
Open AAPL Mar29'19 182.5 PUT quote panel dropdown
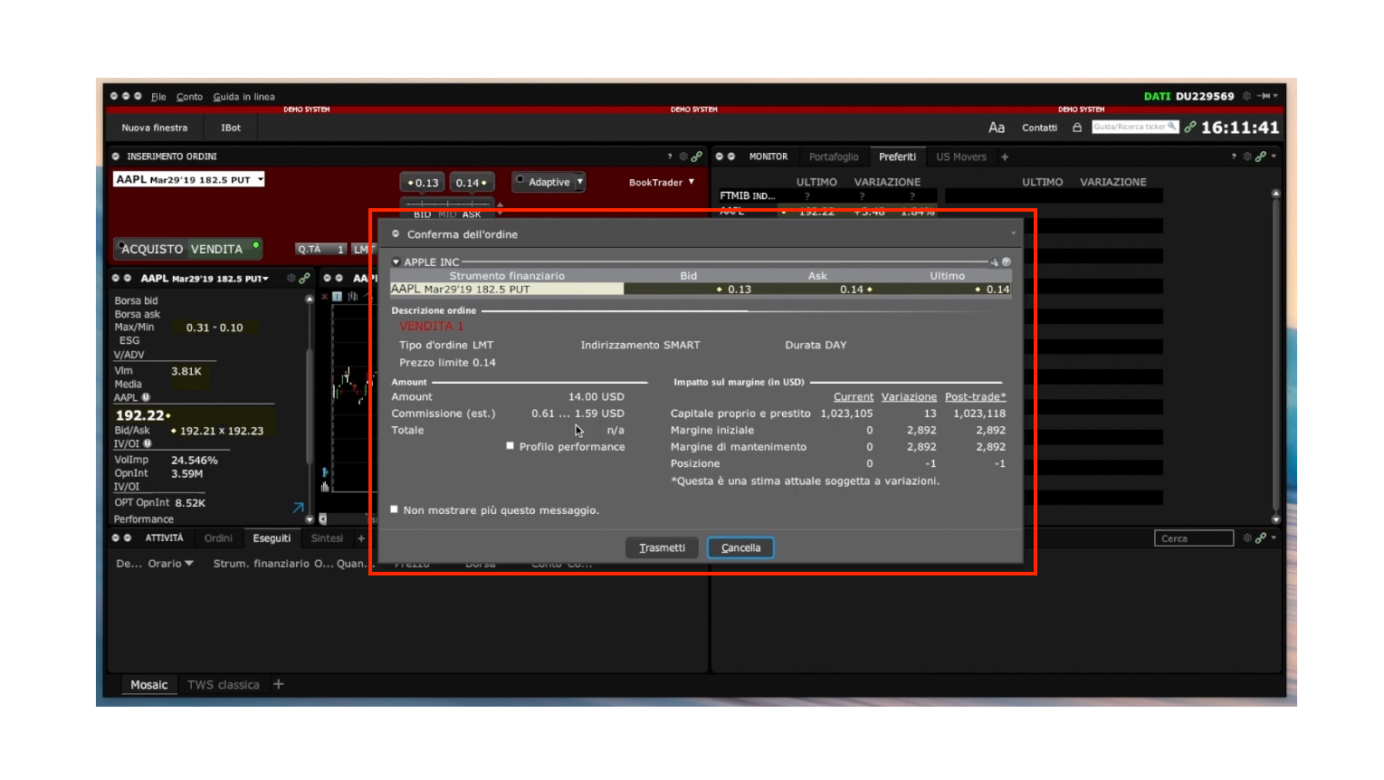pyautogui.click(x=265, y=279)
